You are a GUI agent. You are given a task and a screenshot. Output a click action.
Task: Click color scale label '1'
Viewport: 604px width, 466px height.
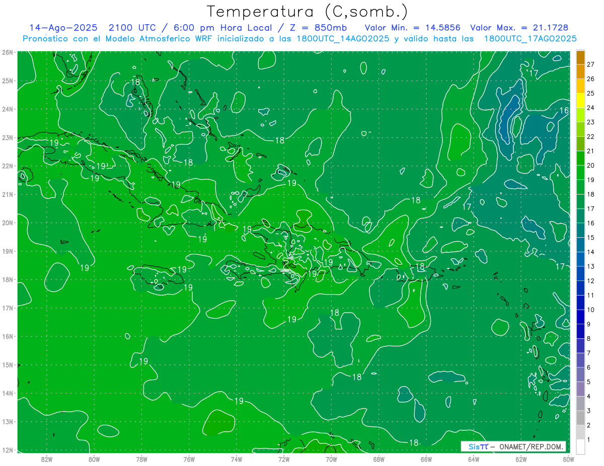(589, 440)
